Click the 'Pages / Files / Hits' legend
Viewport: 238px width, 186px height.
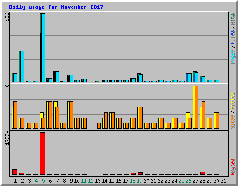tap(232, 39)
